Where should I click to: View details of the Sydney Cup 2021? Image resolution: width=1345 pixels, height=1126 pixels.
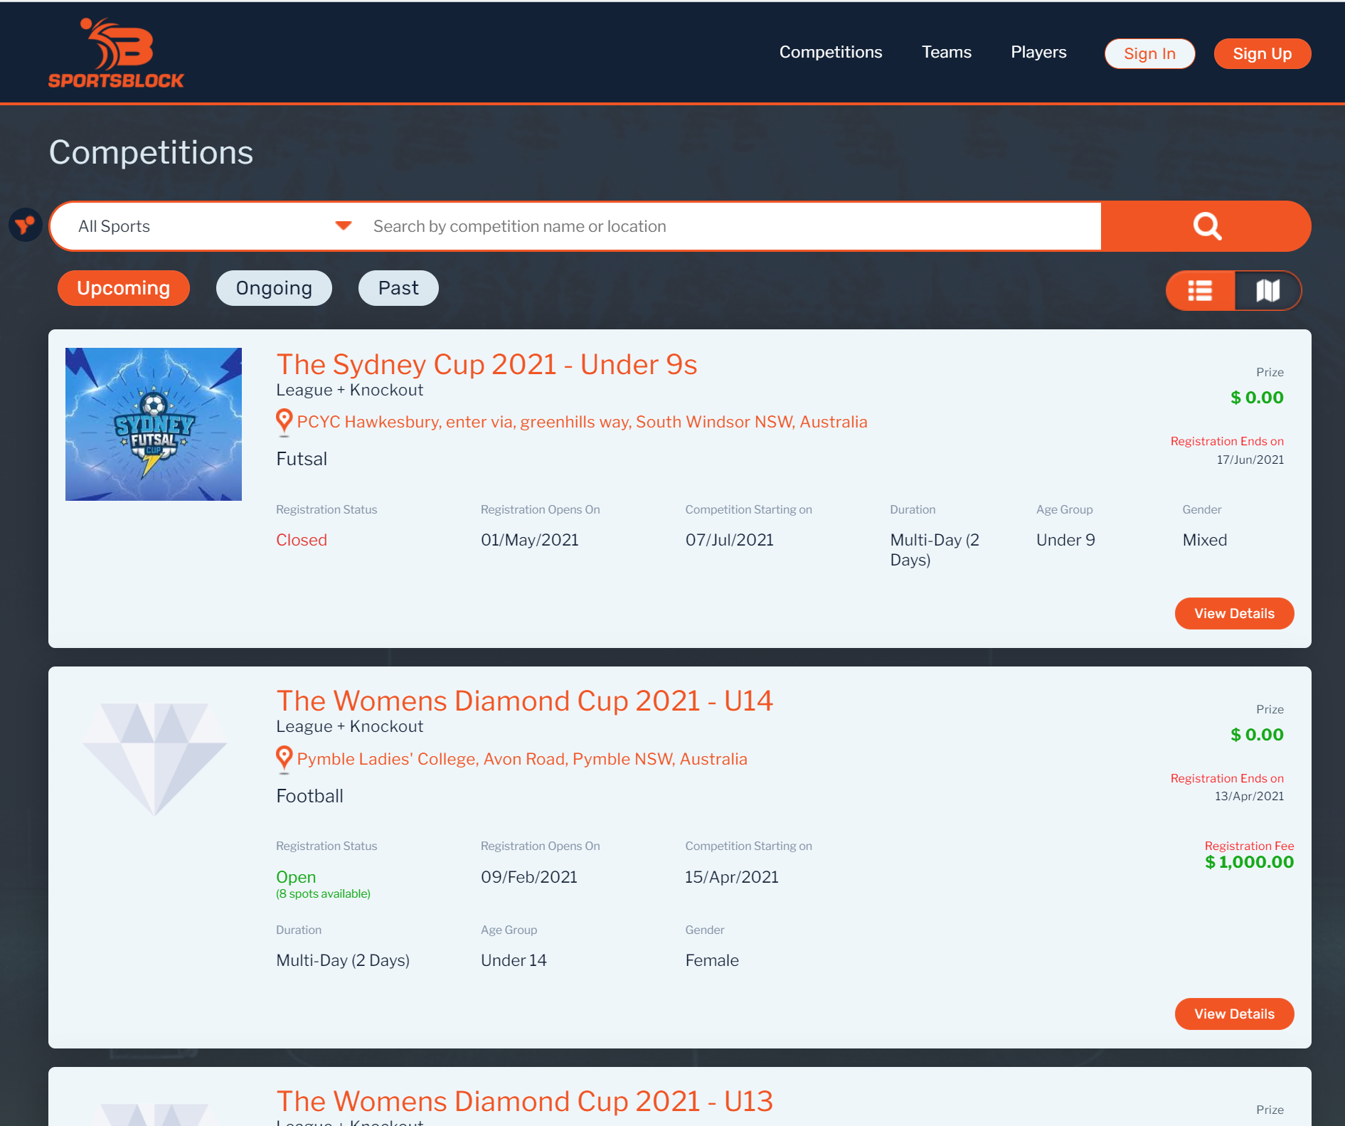tap(1234, 613)
